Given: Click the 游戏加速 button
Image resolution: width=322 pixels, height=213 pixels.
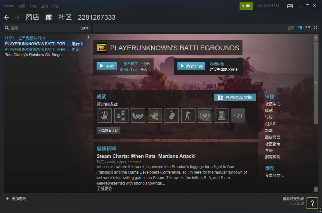Looking at the screenshot, I should [191, 66].
